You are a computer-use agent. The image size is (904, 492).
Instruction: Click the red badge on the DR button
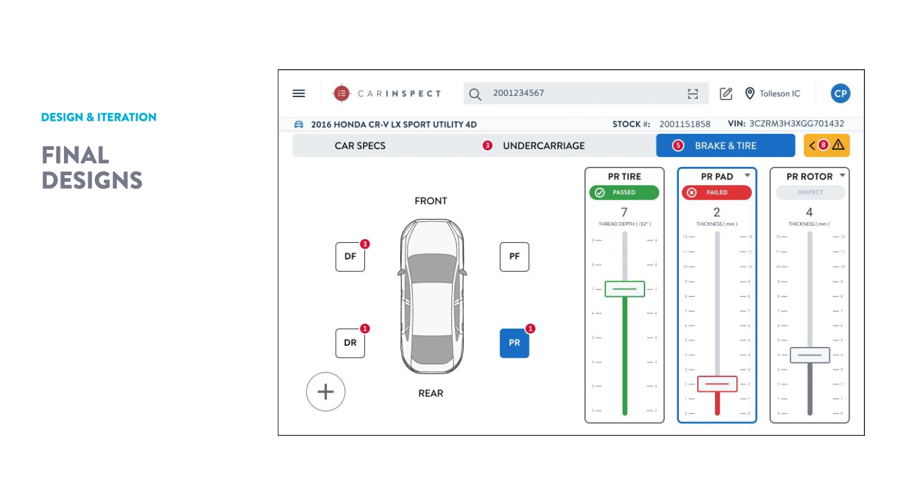point(365,329)
